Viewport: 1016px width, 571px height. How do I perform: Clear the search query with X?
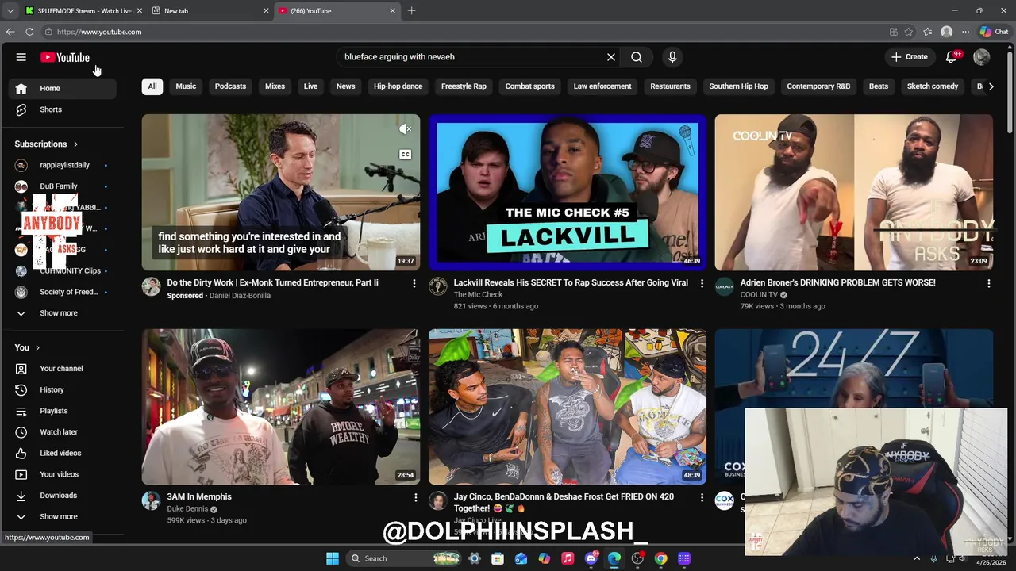tap(611, 57)
